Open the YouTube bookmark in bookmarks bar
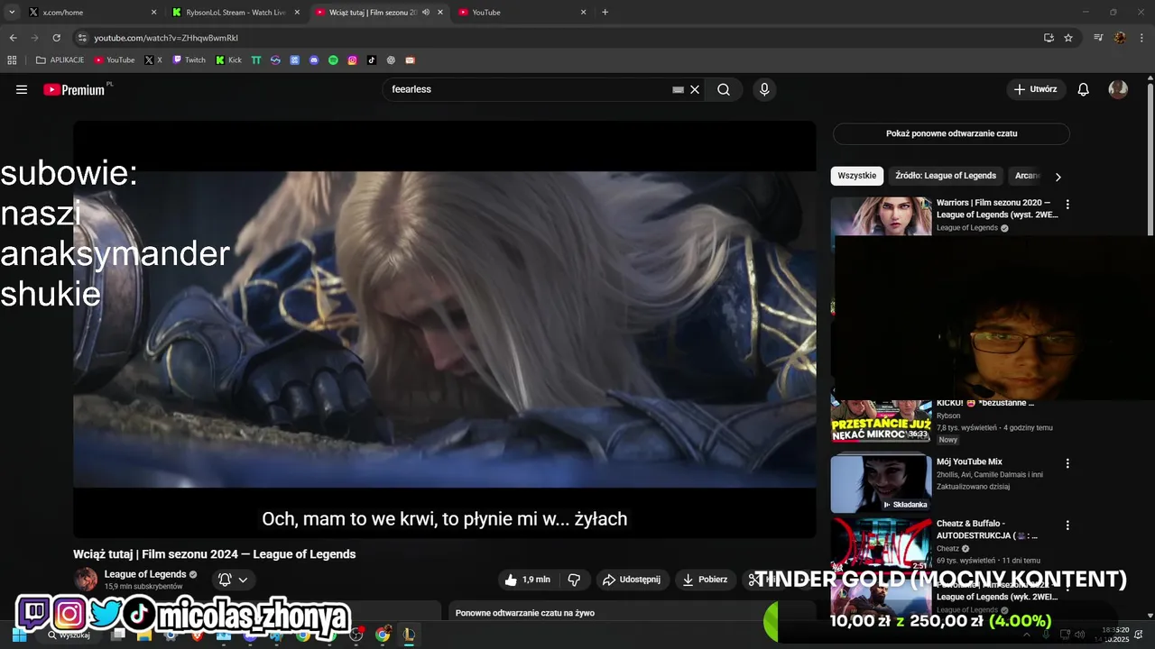Viewport: 1155px width, 649px height. pos(115,60)
